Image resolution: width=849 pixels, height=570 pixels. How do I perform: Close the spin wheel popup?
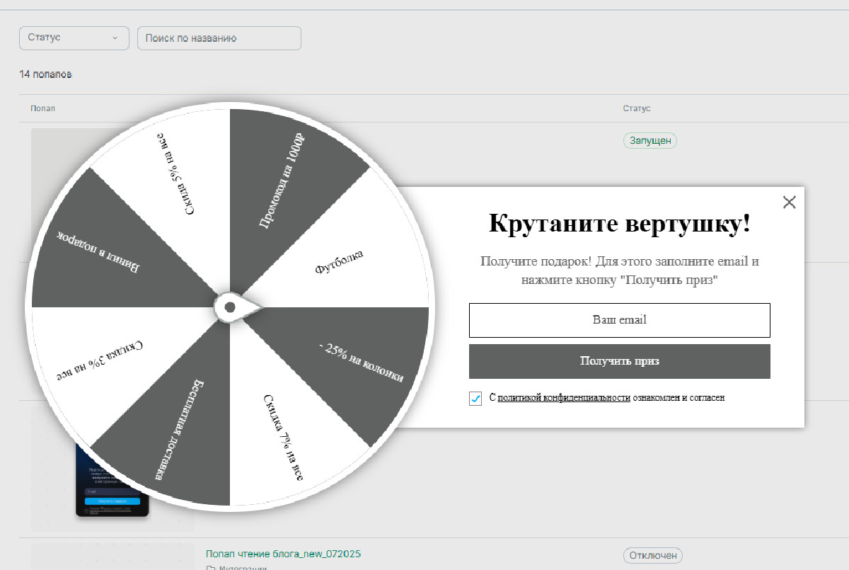pos(790,203)
